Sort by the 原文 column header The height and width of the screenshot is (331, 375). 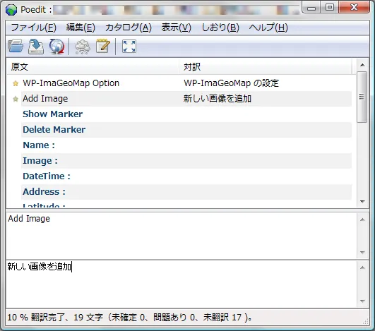[93, 67]
